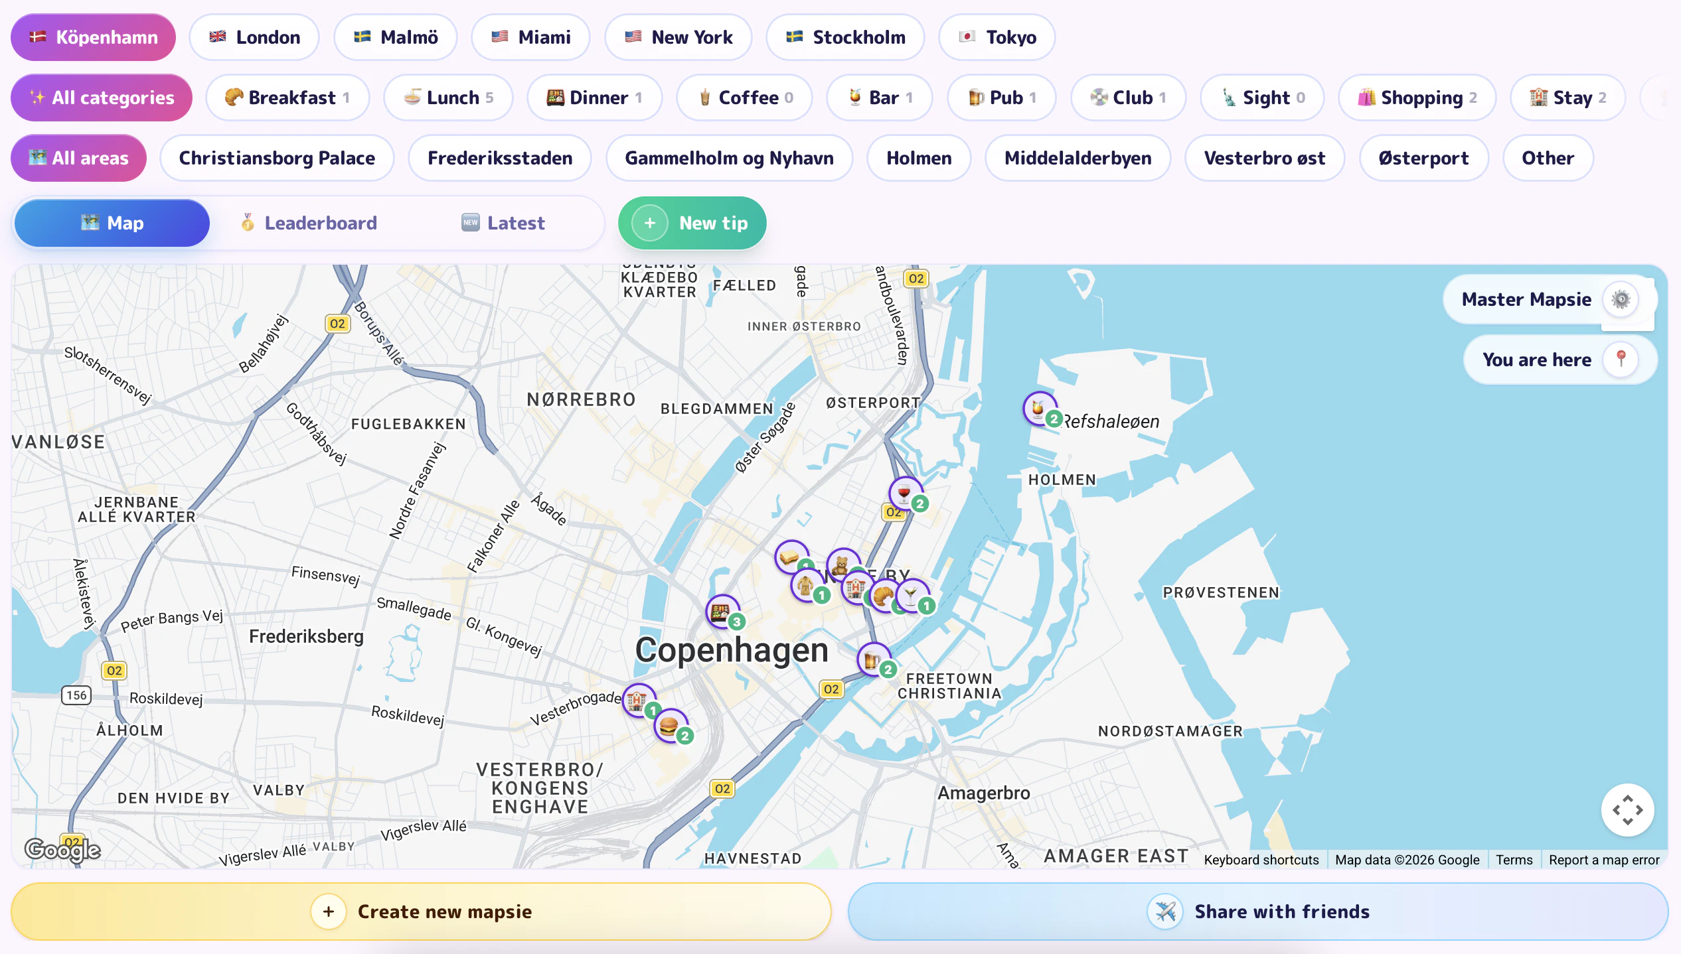Viewport: 1681px width, 954px height.
Task: Switch city to Malmö
Action: click(395, 37)
